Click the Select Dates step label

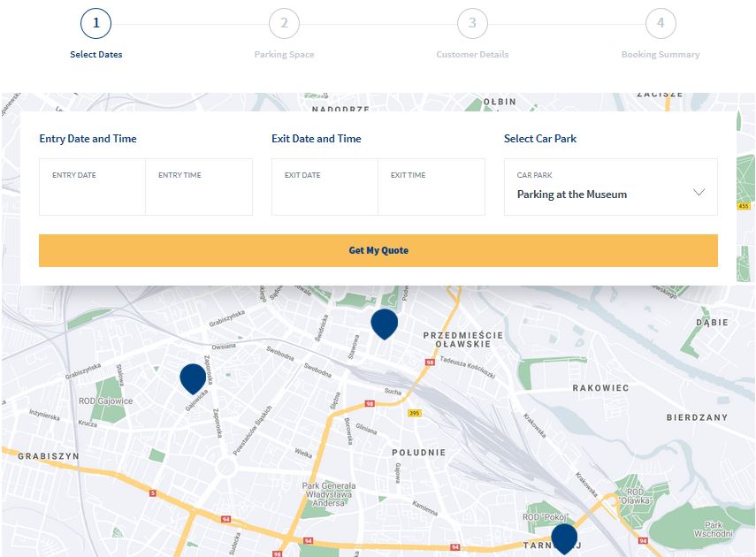tap(96, 55)
